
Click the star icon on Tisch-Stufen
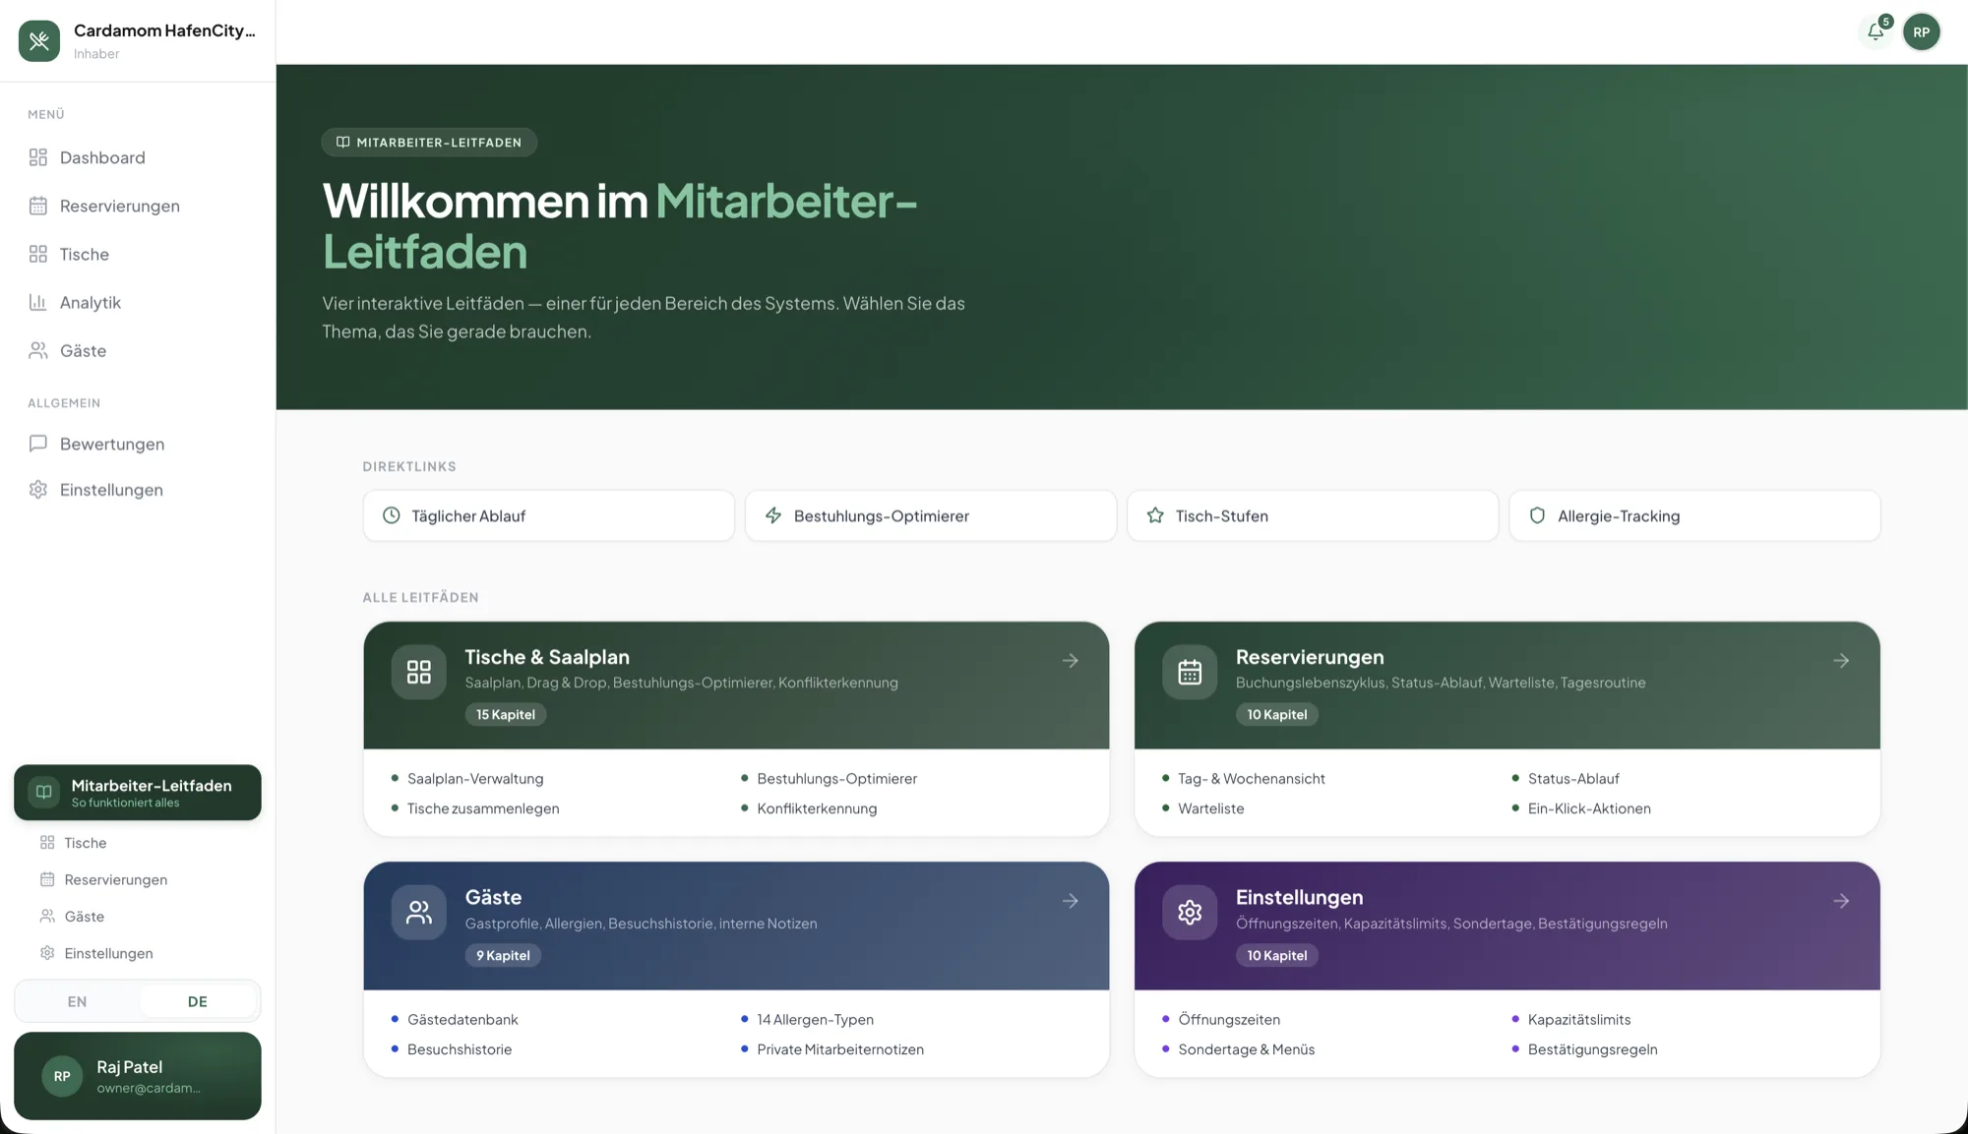(1155, 515)
